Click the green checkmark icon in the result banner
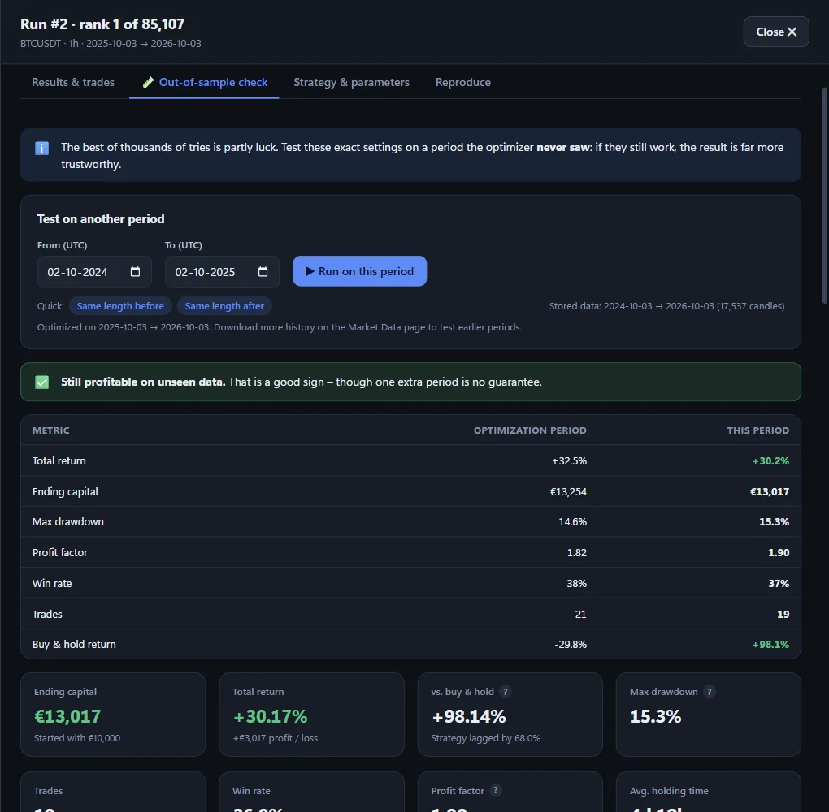Screen dimensions: 829x812 pos(41,382)
